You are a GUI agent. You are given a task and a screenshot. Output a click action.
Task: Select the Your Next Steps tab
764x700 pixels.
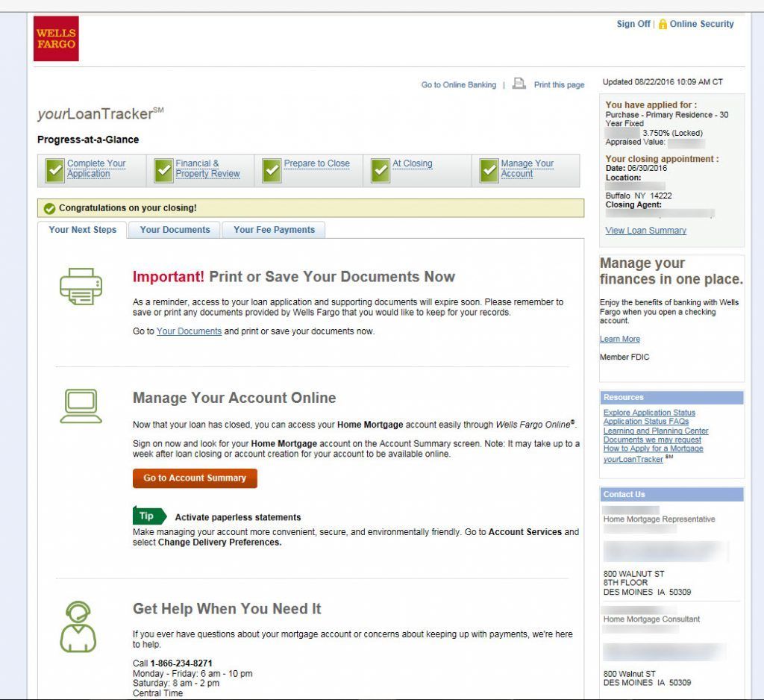click(x=82, y=230)
